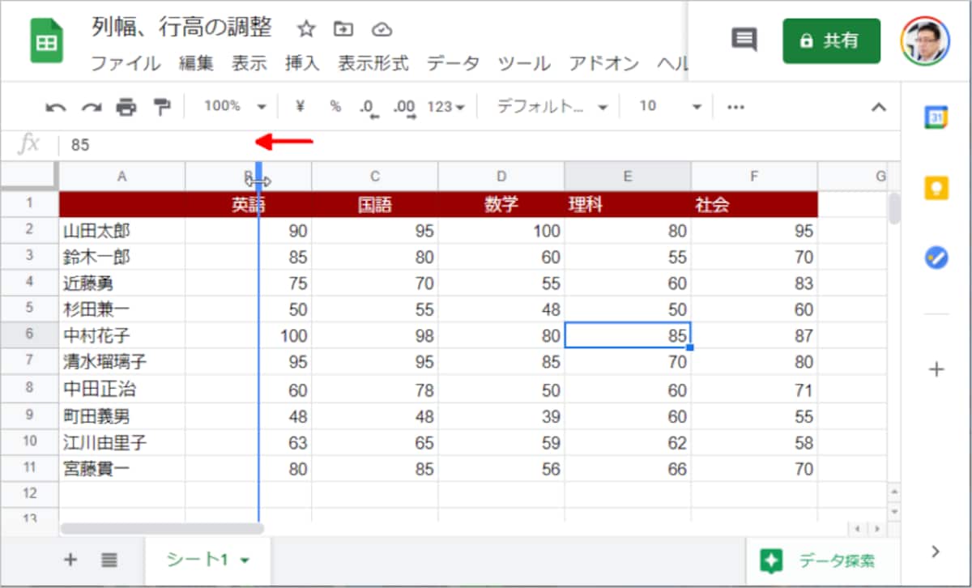Screen dimensions: 972x588
Task: Open the 編集 menu
Action: [x=196, y=63]
